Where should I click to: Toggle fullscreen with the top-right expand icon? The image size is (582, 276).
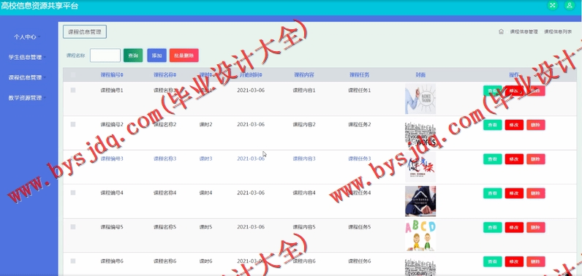(x=553, y=5)
